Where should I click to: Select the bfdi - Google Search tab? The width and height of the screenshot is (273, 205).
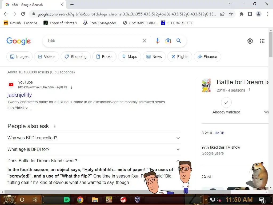34,5
